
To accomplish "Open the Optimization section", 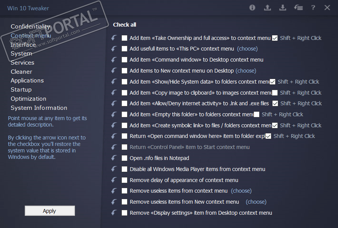I will click(x=29, y=99).
